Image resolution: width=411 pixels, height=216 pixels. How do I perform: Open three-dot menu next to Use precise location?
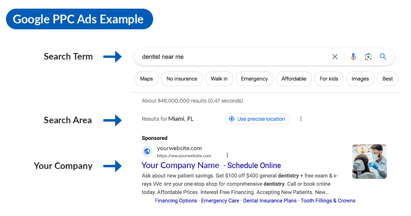[x=301, y=119]
